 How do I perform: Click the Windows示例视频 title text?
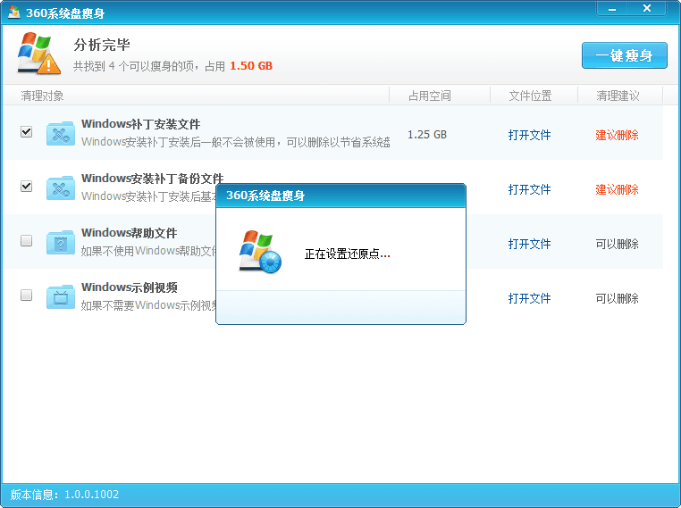tap(129, 287)
